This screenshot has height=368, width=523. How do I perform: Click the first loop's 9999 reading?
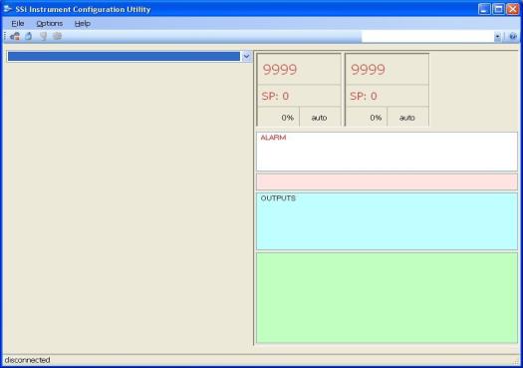[280, 70]
